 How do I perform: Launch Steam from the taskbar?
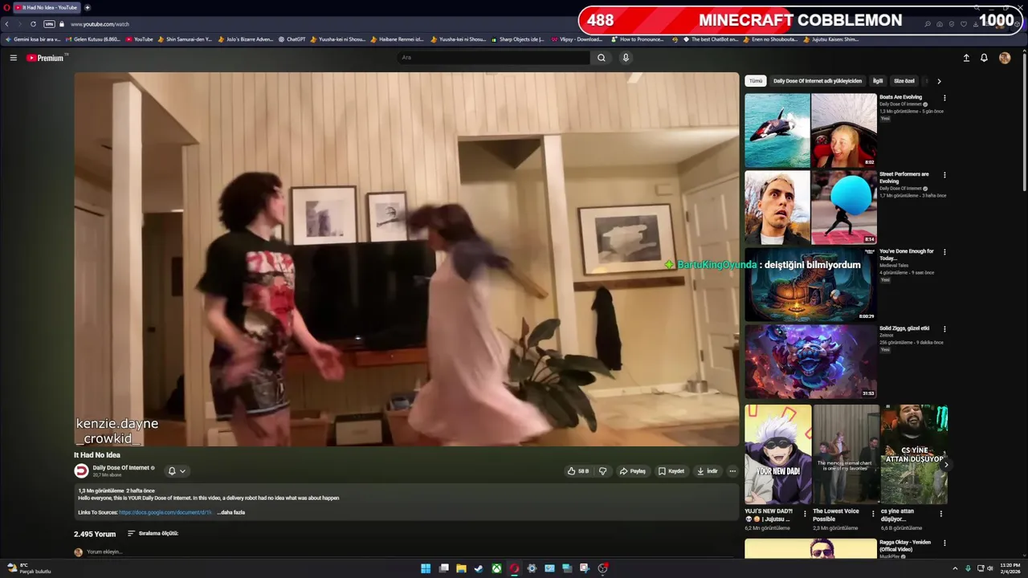(x=479, y=568)
